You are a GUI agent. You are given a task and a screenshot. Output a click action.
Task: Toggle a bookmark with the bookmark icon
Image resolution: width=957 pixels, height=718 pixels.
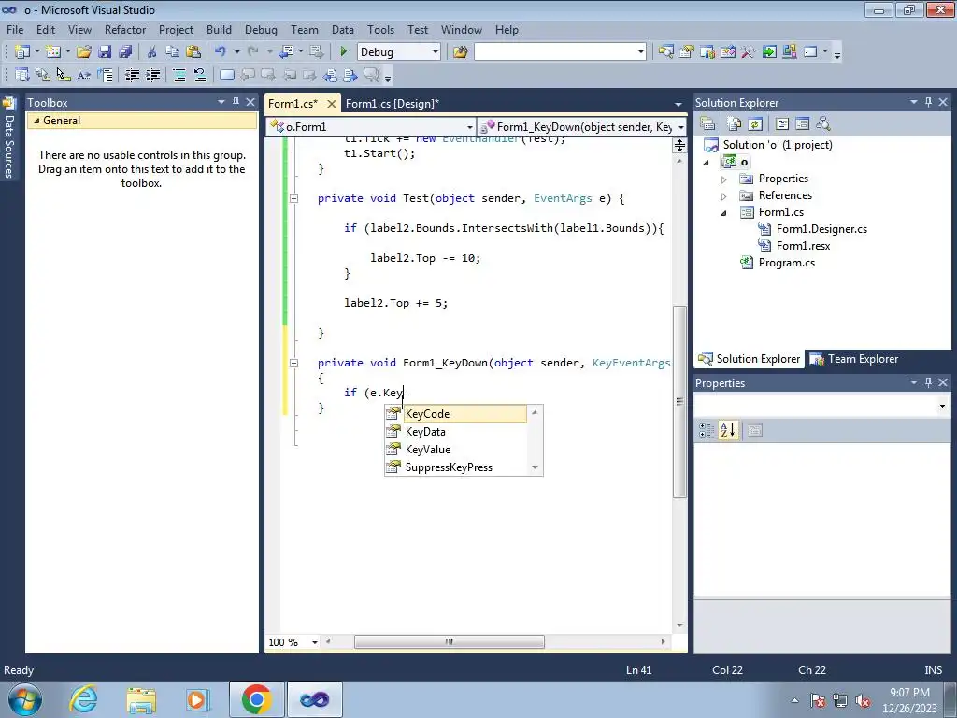coord(226,75)
